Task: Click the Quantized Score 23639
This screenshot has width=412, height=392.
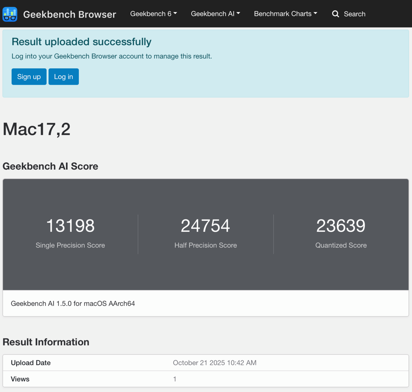Action: click(341, 226)
